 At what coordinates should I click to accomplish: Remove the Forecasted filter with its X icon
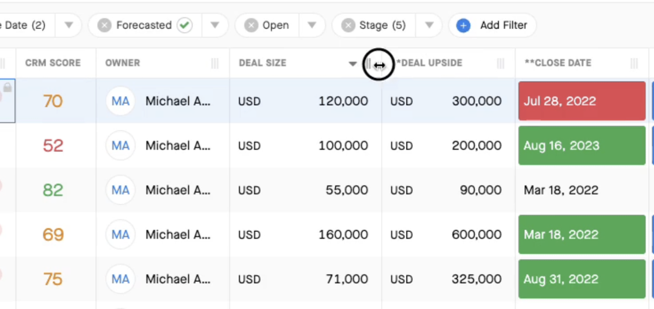(x=104, y=25)
